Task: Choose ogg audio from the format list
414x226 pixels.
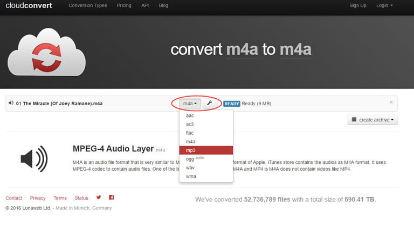Action: 206,159
